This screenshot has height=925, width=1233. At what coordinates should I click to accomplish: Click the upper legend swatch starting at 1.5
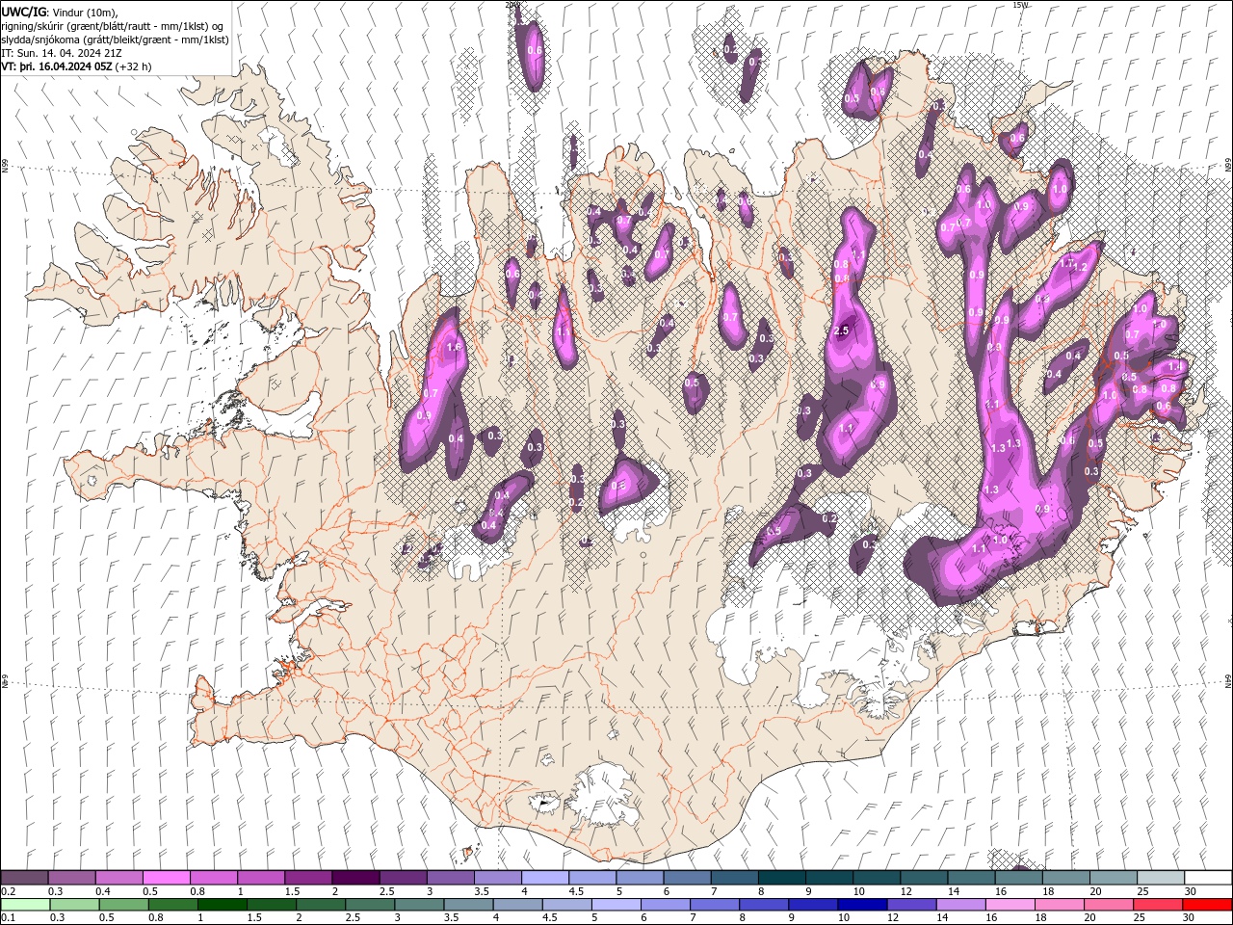308,878
